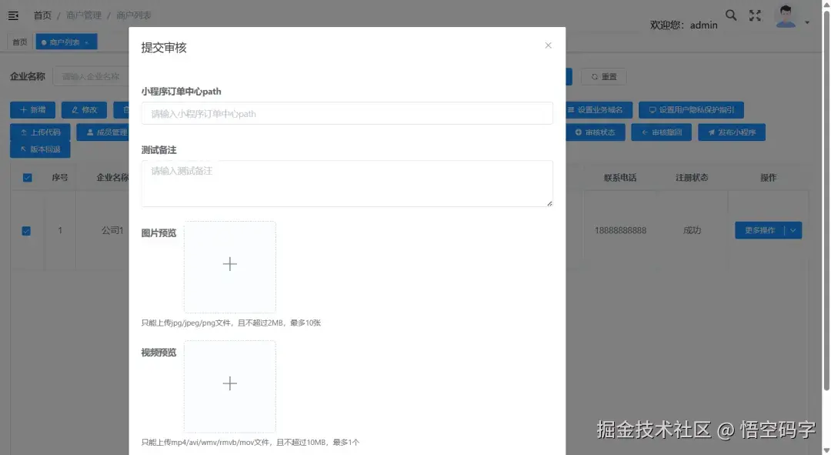Click the plus icon in the 图片预览 upload box

[x=229, y=263]
